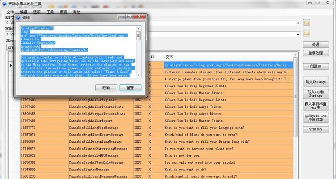
Task: Open the 文件 menu
Action: point(10,12)
